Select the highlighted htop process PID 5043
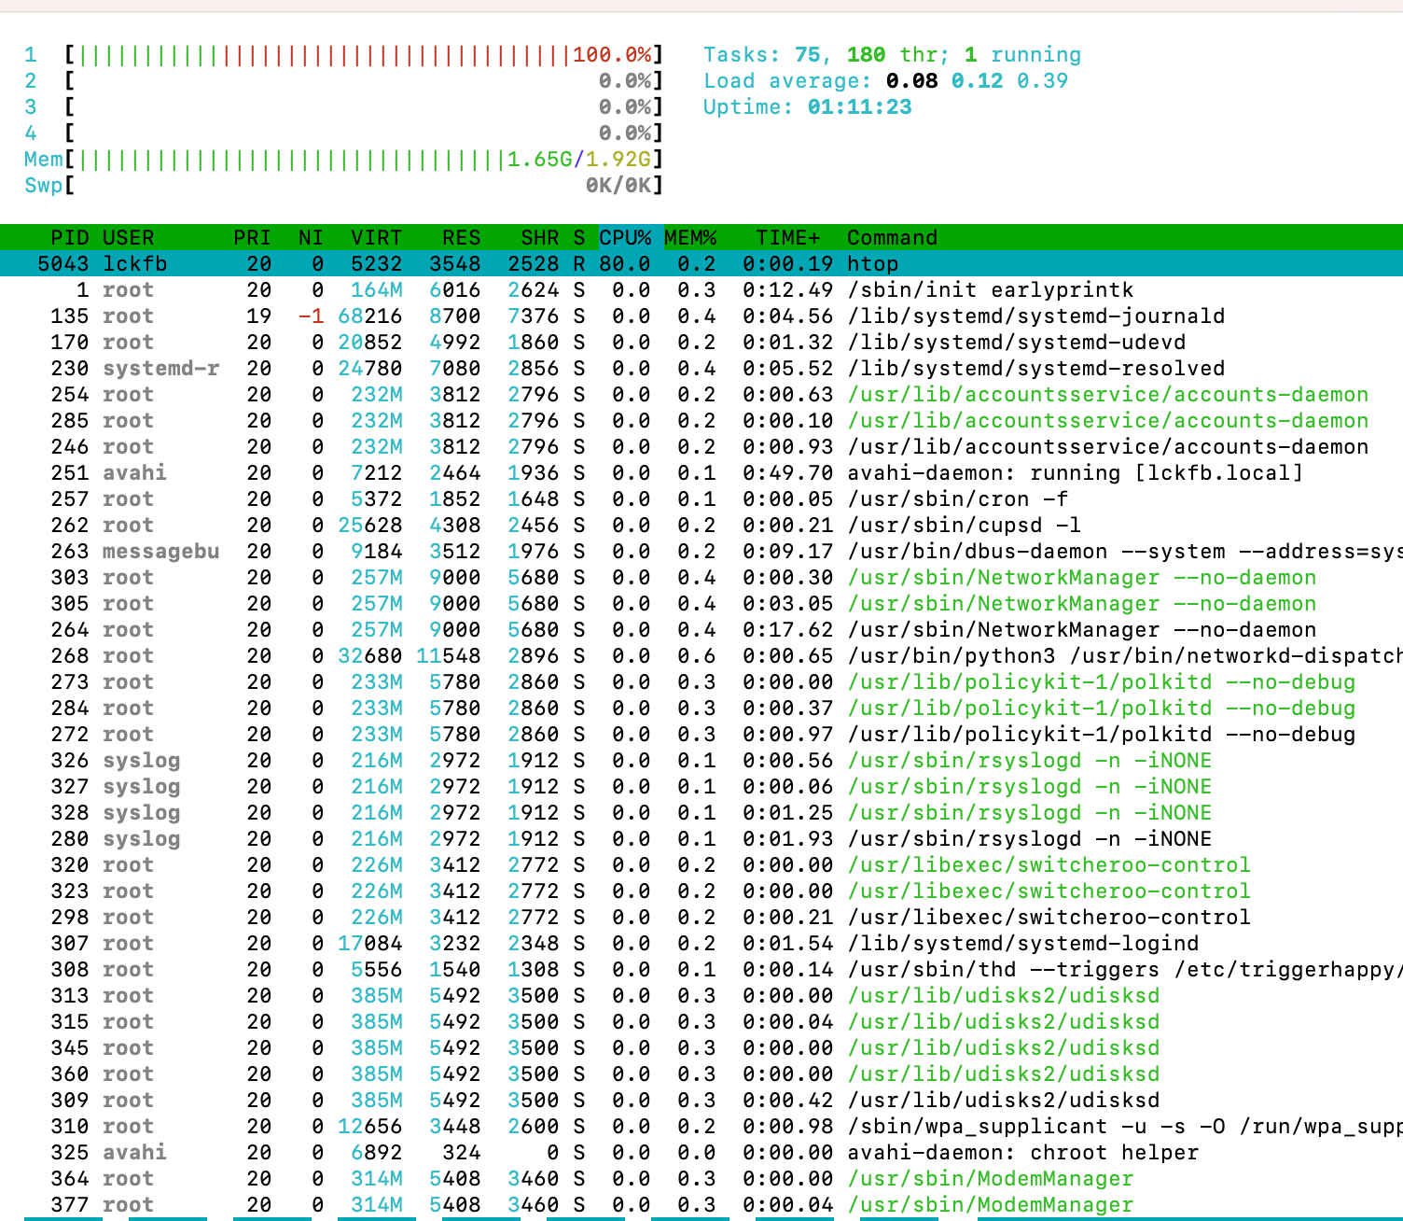Image resolution: width=1403 pixels, height=1221 pixels. pos(701,264)
